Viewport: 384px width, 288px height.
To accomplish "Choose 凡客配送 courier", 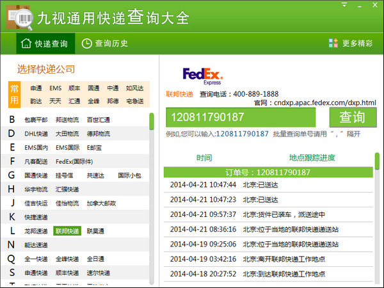I will (x=36, y=162).
